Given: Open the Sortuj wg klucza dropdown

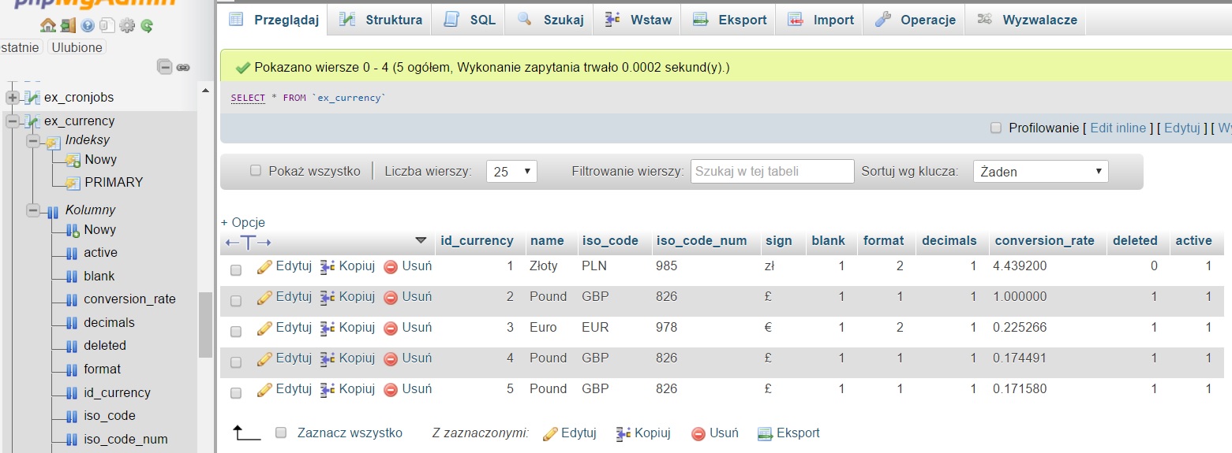Looking at the screenshot, I should pos(1041,172).
